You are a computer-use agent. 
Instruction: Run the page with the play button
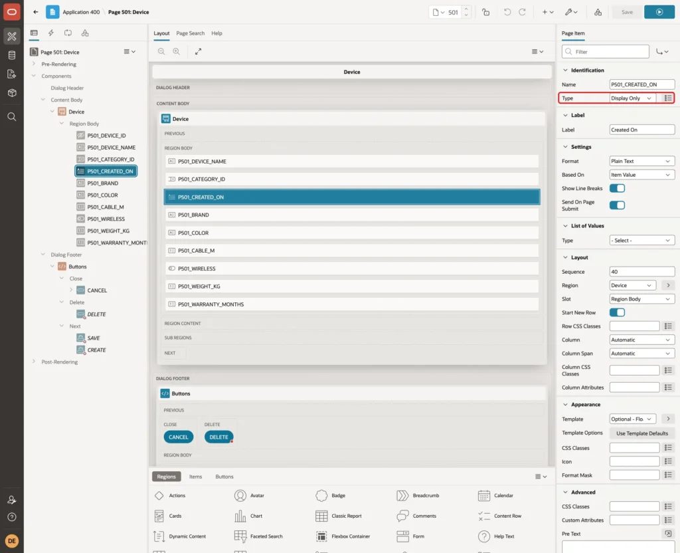tap(659, 12)
